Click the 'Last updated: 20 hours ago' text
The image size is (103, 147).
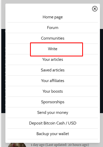[x=67, y=145]
